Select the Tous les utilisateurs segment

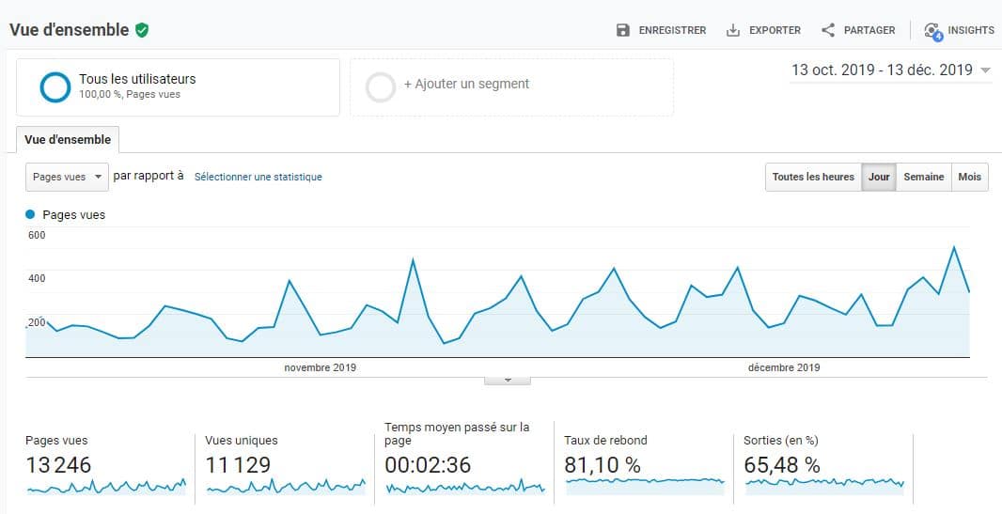178,87
